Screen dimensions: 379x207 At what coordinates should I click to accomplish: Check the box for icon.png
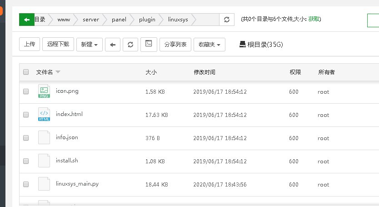pos(26,91)
